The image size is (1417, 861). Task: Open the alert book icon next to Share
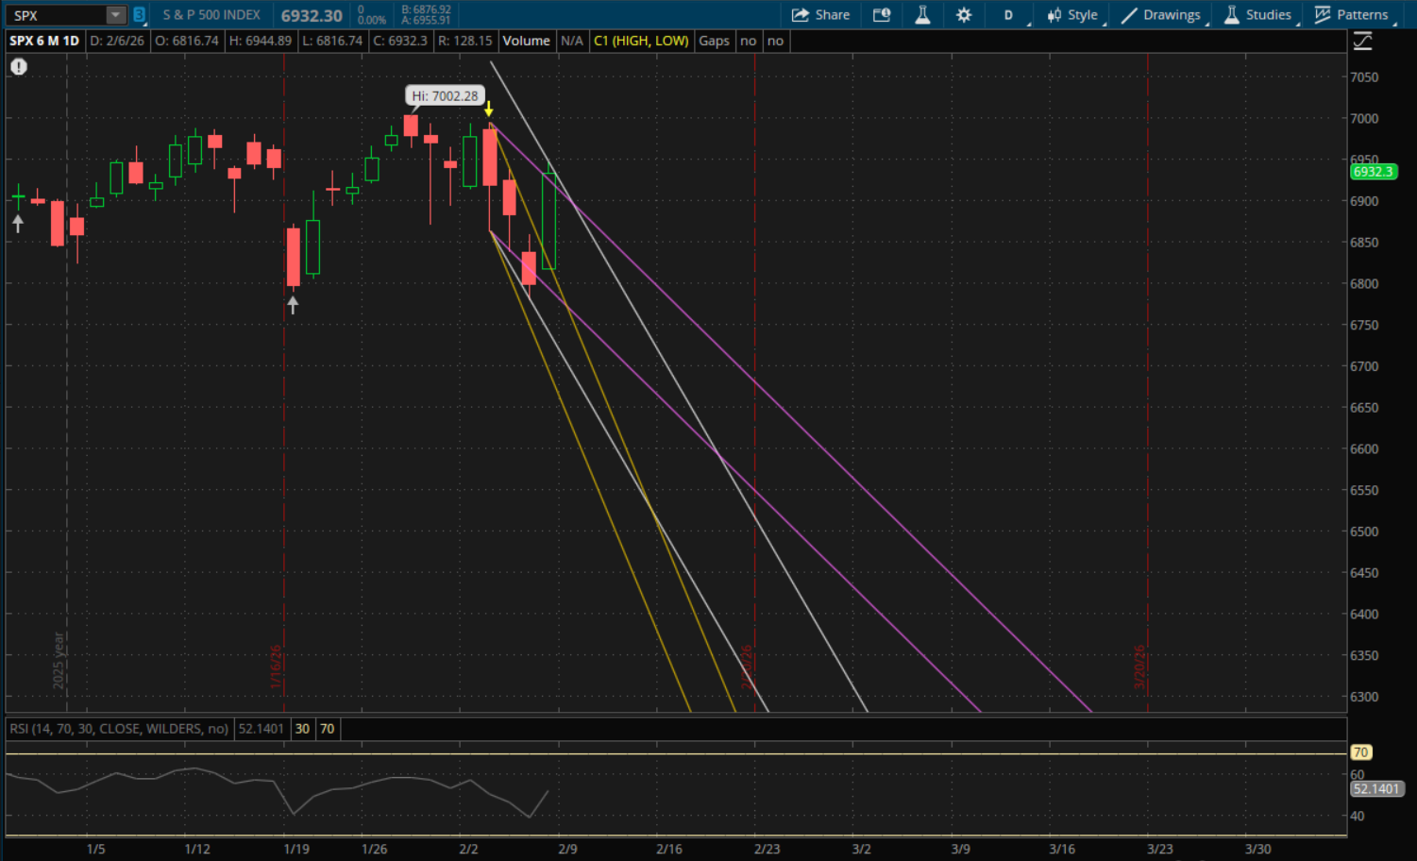coord(882,15)
